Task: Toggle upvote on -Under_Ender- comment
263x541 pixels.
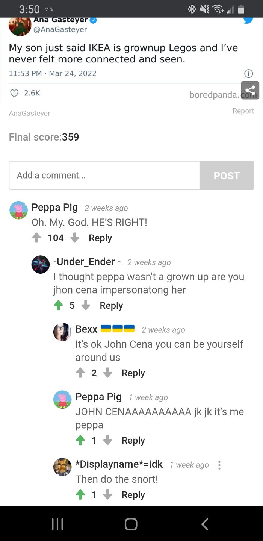Action: tap(58, 306)
